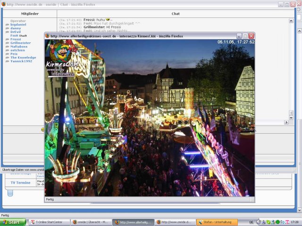
Task: Click the sync arrows tray icon
Action: pos(283,222)
